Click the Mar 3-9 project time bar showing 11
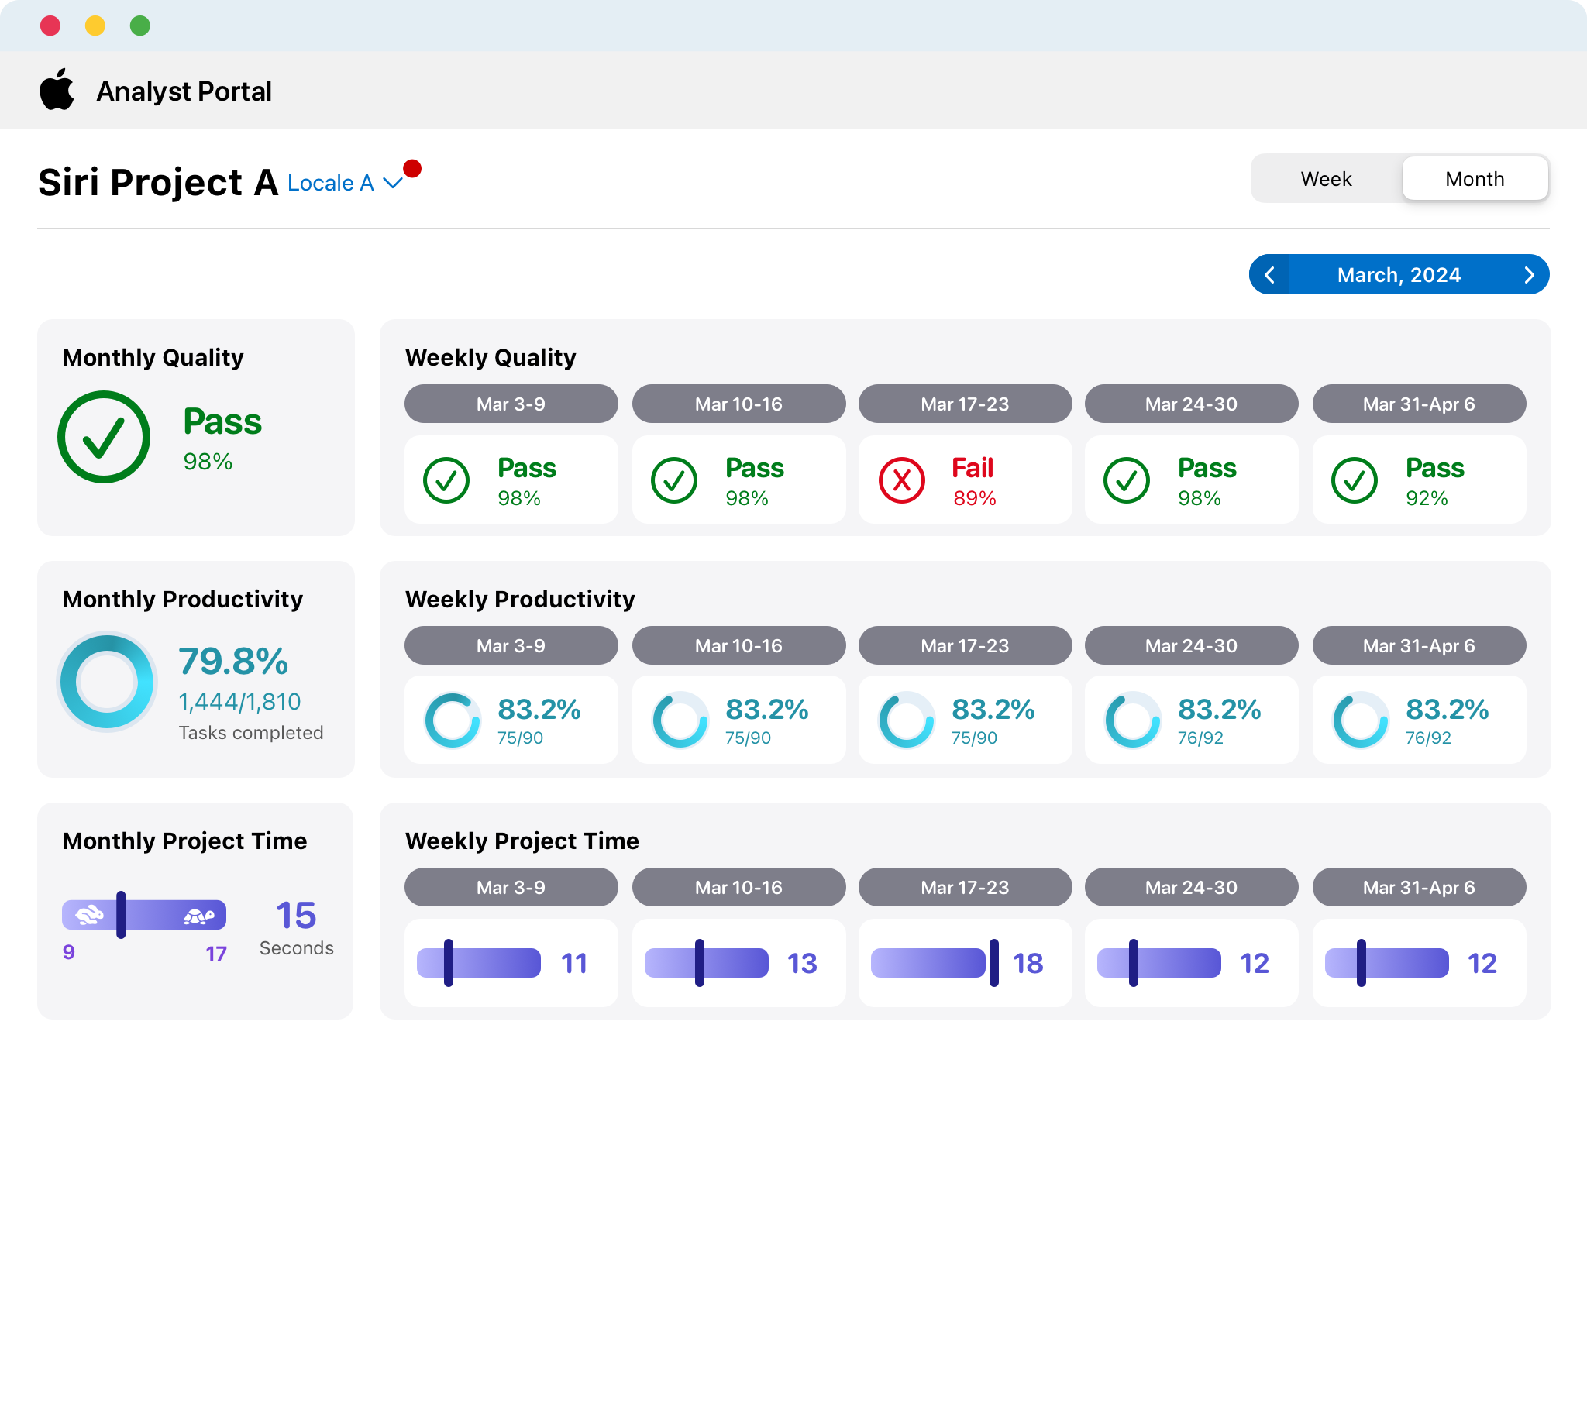Viewport: 1587px width, 1427px height. (x=479, y=962)
